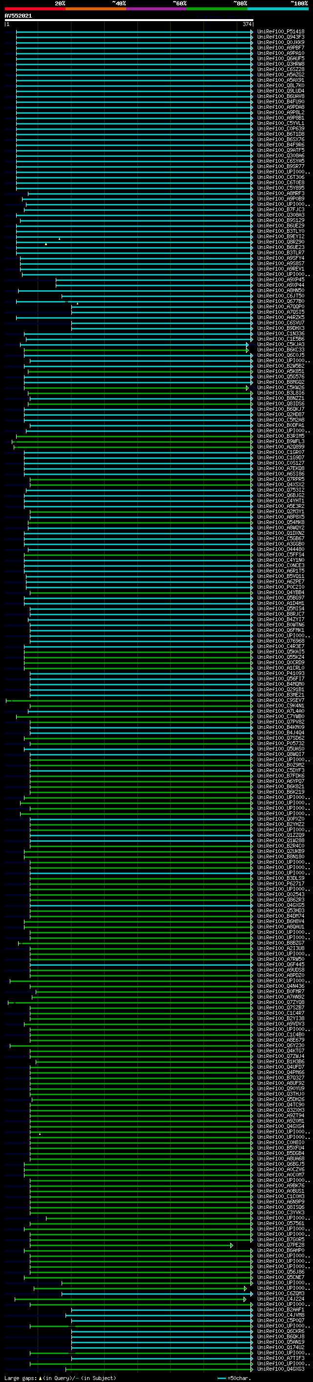Click the white query ruler bar below AV552021
Image resolution: width=313 pixels, height=1382 pixels.
point(129,21)
